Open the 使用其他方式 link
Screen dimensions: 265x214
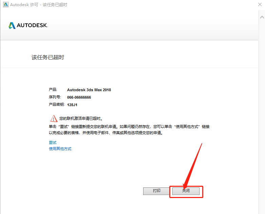pos(60,149)
